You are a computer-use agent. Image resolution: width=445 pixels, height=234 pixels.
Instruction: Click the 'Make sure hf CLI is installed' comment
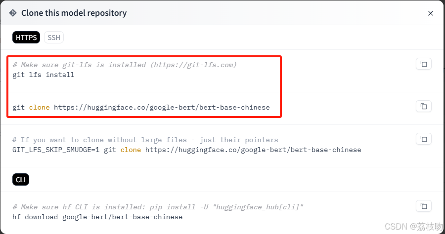[158, 207]
